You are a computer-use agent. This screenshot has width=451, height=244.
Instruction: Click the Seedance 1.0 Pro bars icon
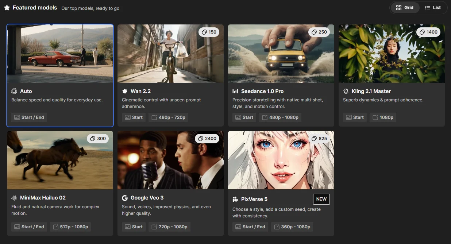pyautogui.click(x=235, y=91)
